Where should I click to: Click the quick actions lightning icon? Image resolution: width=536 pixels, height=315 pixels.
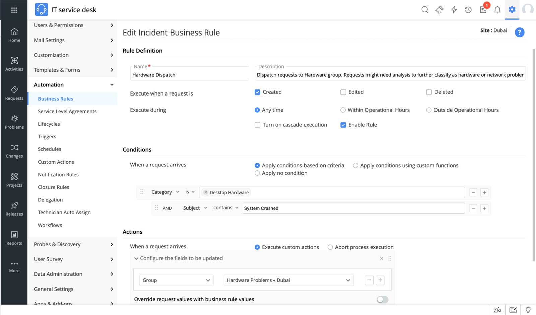point(454,10)
